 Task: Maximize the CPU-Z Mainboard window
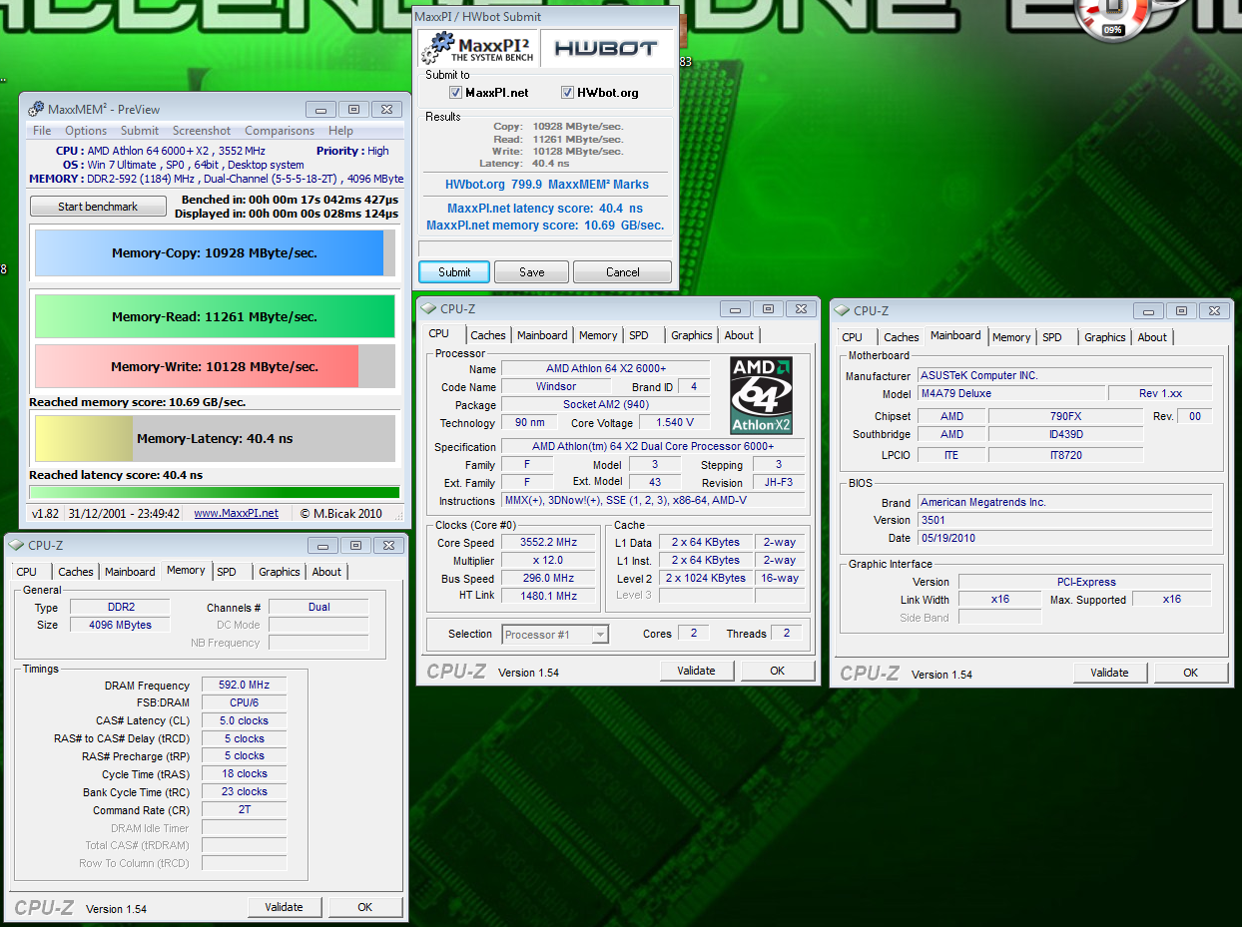point(1181,311)
